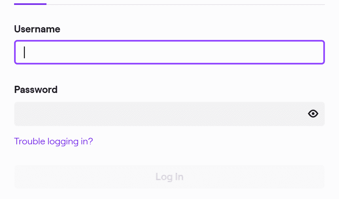Submit the form with Log In
The width and height of the screenshot is (339, 199).
[169, 177]
